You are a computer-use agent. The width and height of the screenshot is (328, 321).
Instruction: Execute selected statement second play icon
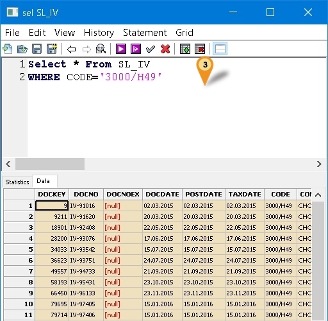click(136, 49)
